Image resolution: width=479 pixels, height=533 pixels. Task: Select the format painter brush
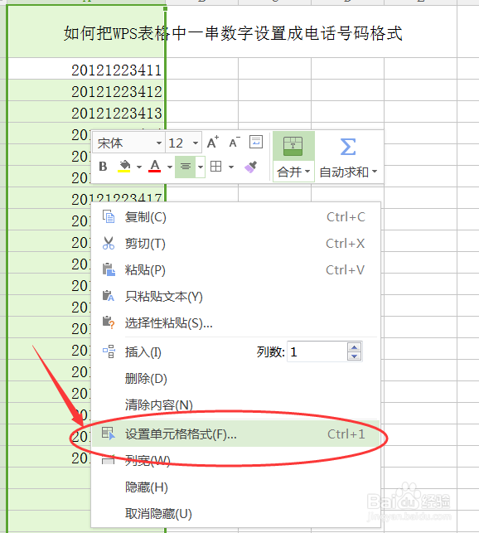[250, 167]
